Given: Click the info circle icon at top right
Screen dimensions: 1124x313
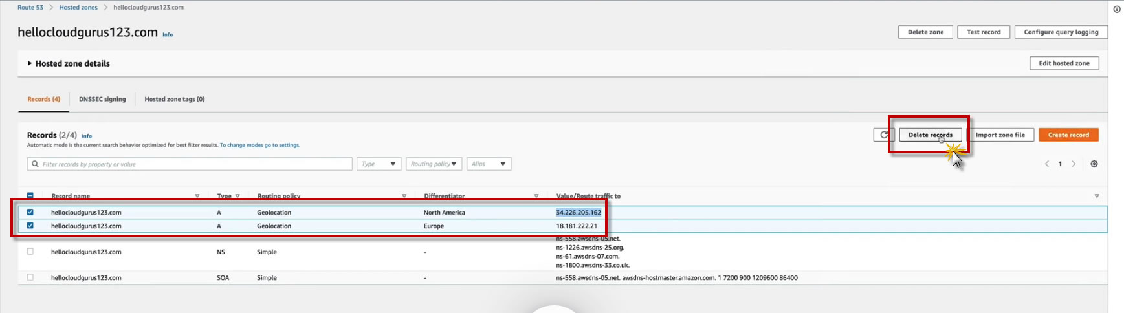Looking at the screenshot, I should pos(1117,9).
